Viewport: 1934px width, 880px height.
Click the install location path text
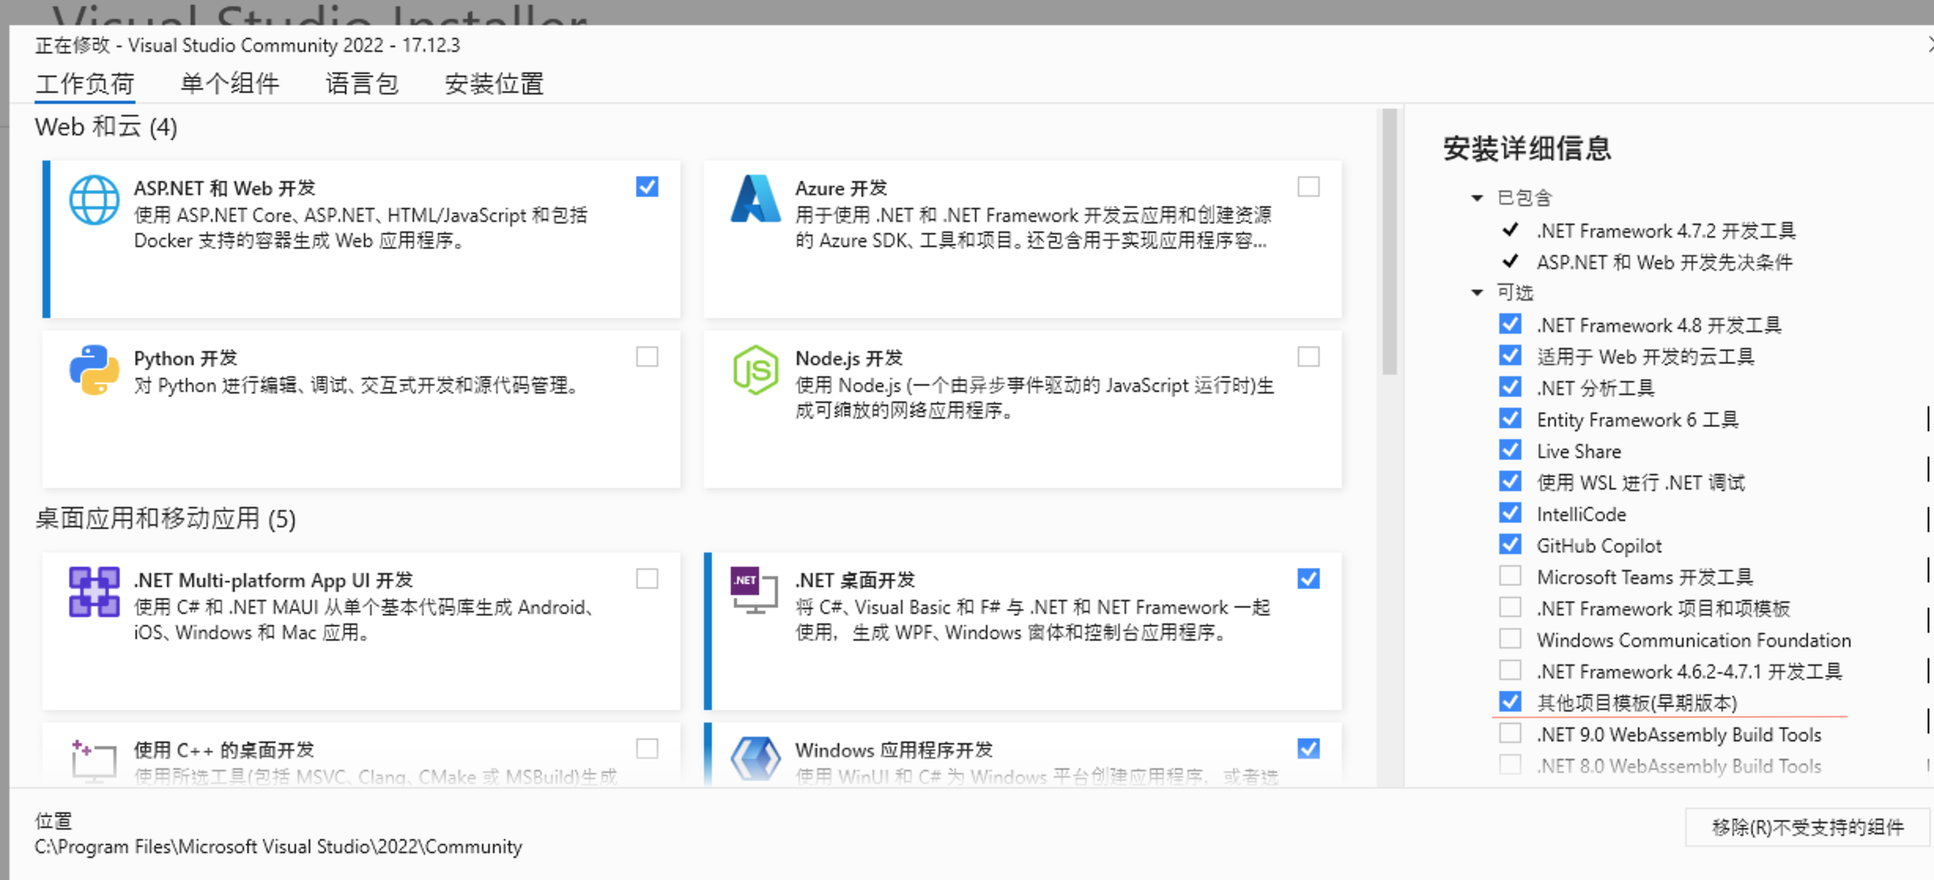(x=278, y=847)
